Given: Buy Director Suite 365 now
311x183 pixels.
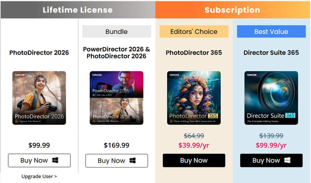Looking at the screenshot, I should (271, 160).
